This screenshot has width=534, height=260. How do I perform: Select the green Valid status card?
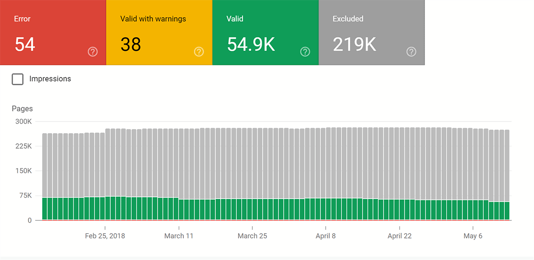(266, 32)
